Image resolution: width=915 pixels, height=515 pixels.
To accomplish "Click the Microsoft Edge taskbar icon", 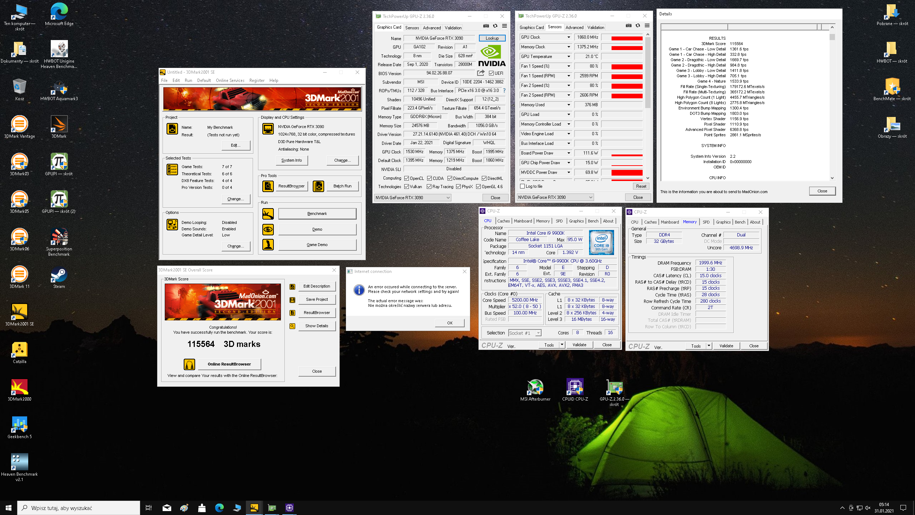I will (219, 507).
